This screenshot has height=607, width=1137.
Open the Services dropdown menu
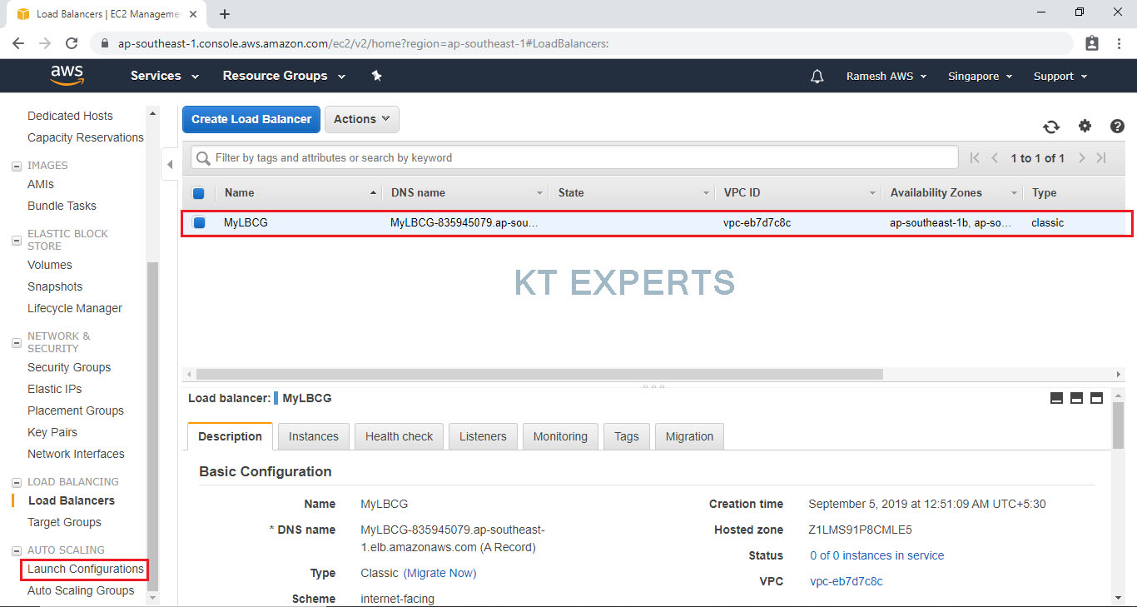coord(165,76)
